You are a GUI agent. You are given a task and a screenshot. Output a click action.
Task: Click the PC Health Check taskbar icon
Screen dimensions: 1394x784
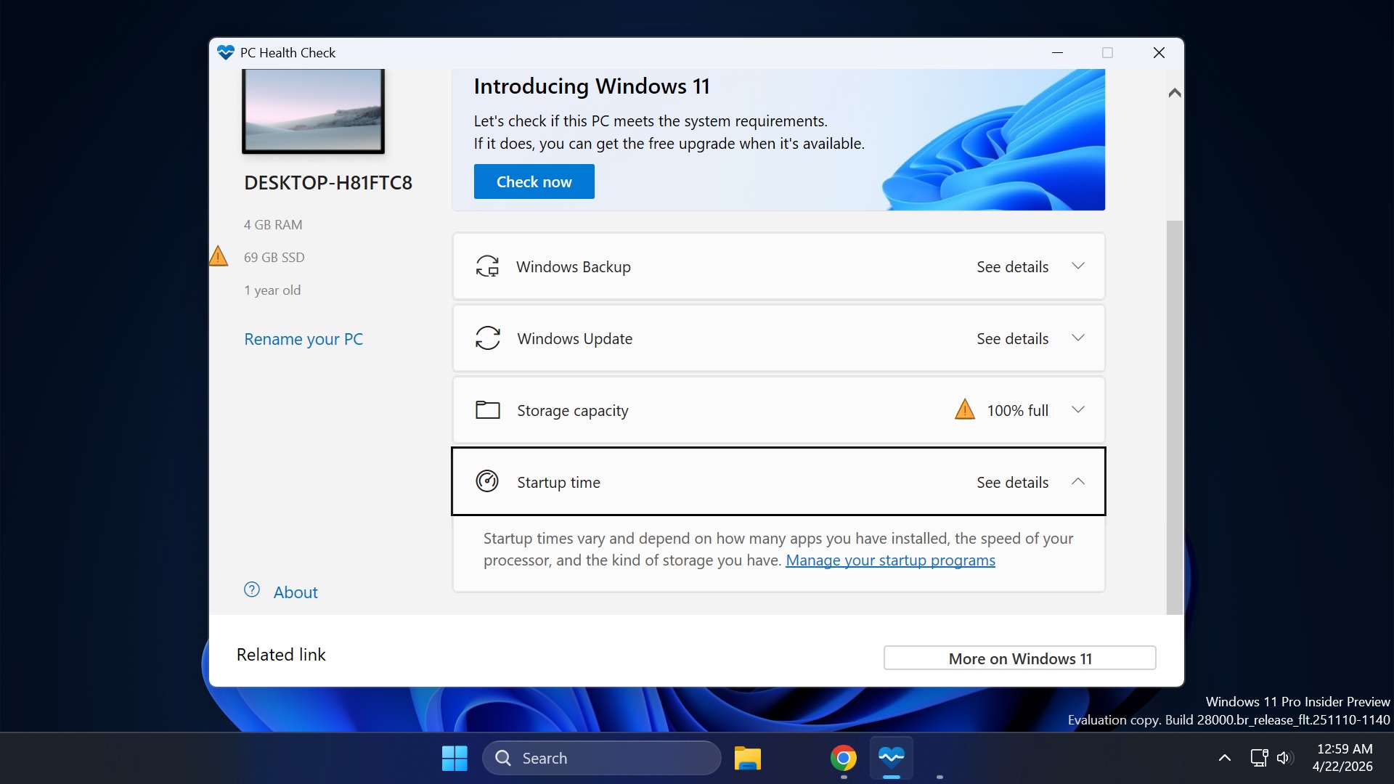(892, 757)
